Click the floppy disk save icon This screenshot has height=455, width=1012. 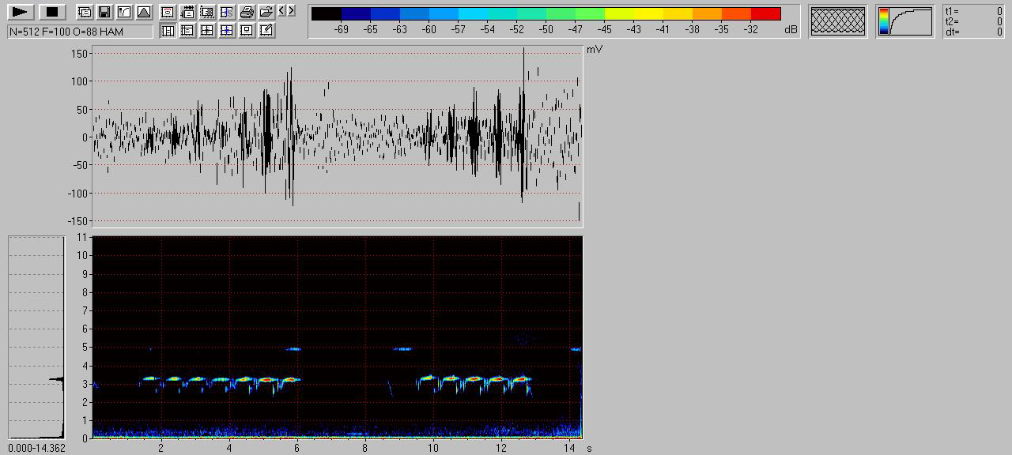104,12
